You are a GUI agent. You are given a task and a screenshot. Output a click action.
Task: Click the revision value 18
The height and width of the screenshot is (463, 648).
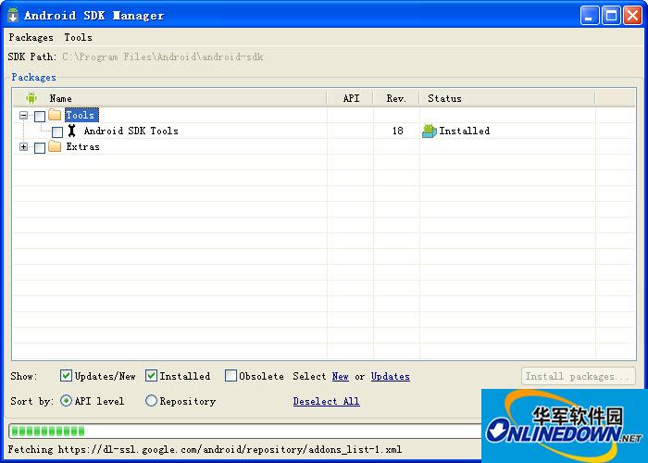click(x=397, y=131)
